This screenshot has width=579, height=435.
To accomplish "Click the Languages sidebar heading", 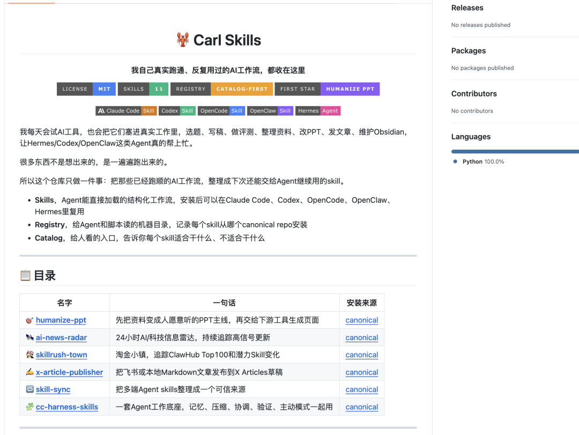I will click(471, 136).
